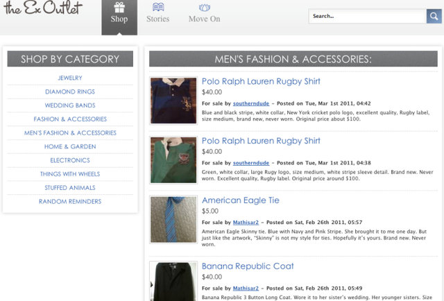Browse the Home & Garden category
The image size is (444, 301).
70,146
